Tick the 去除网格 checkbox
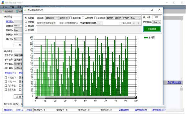 click(83, 18)
